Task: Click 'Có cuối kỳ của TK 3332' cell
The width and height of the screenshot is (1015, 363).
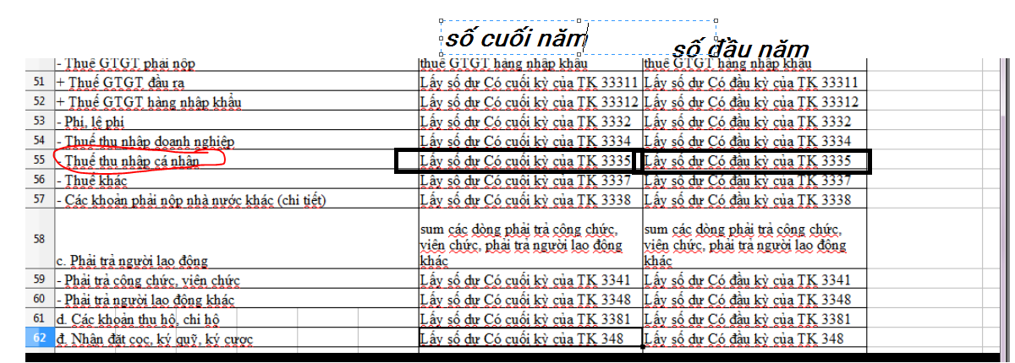Action: (530, 121)
